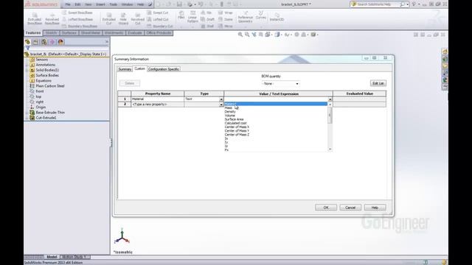Click the Help button in dialog
The width and height of the screenshot is (472, 265).
pos(375,208)
